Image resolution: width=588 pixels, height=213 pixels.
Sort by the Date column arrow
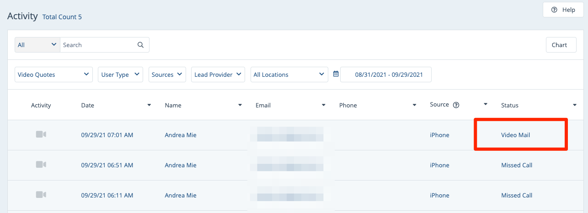tap(149, 105)
